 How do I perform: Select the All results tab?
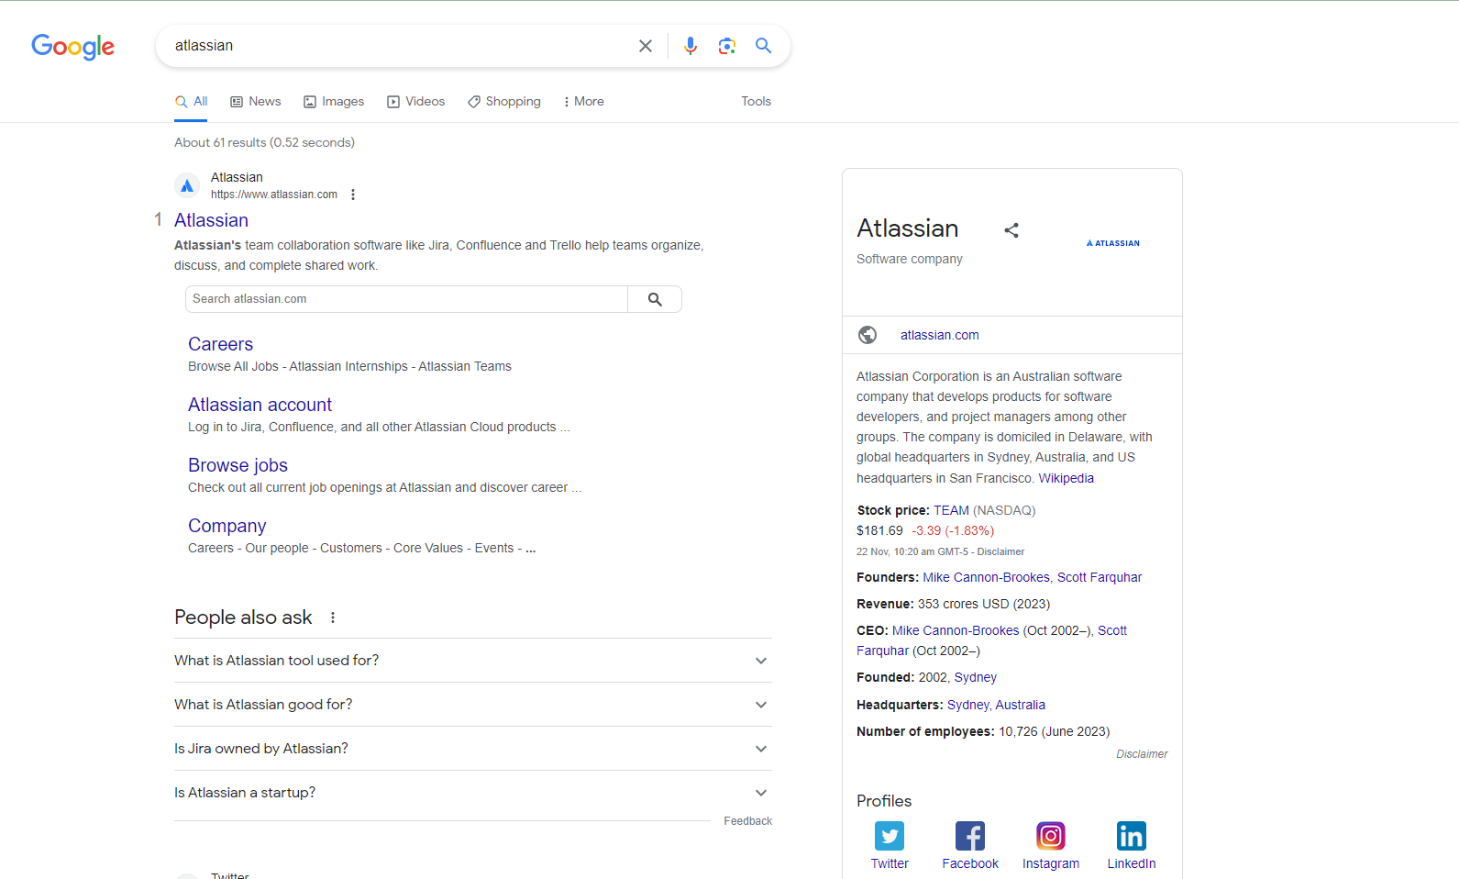pos(192,102)
